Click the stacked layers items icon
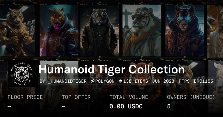The height and width of the screenshot is (117, 223). point(121,81)
